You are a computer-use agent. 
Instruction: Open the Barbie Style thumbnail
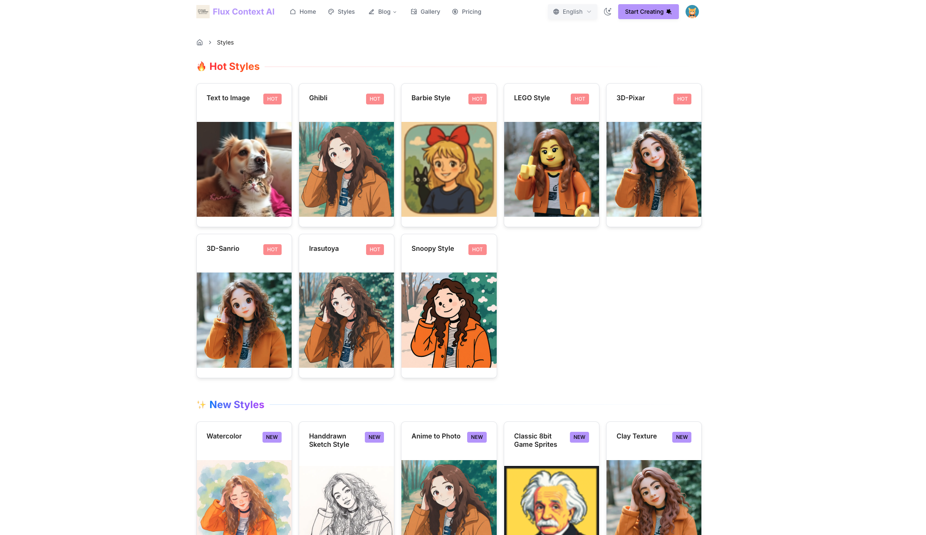click(x=449, y=169)
